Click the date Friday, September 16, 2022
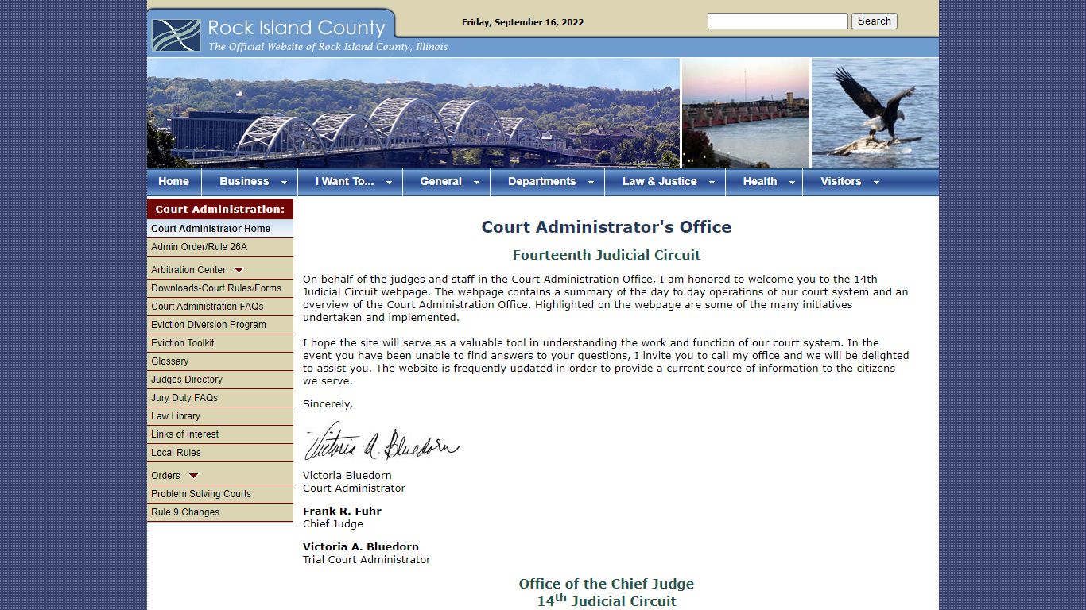This screenshot has height=610, width=1086. 523,22
